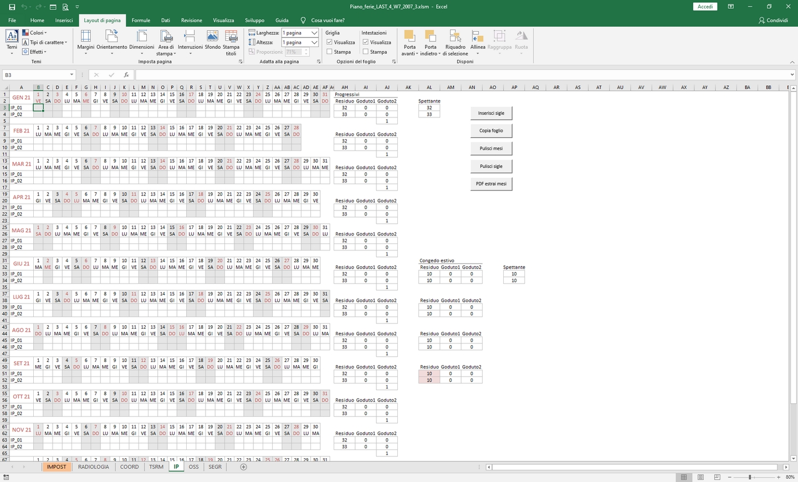Image resolution: width=798 pixels, height=482 pixels.
Task: Click the Copia foglio button
Action: [x=491, y=131]
